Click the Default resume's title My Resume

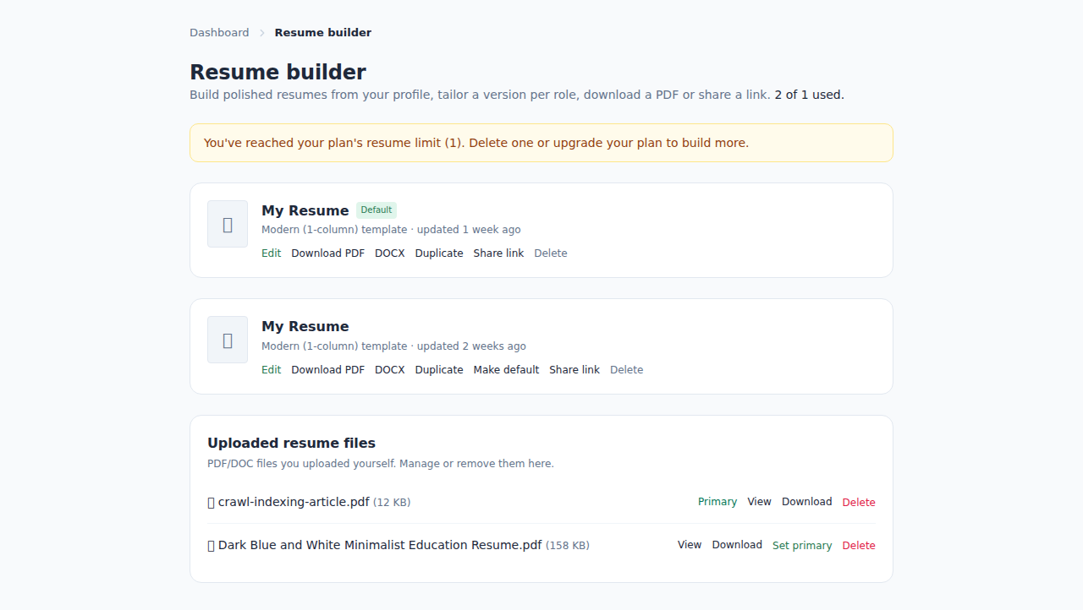pyautogui.click(x=305, y=210)
